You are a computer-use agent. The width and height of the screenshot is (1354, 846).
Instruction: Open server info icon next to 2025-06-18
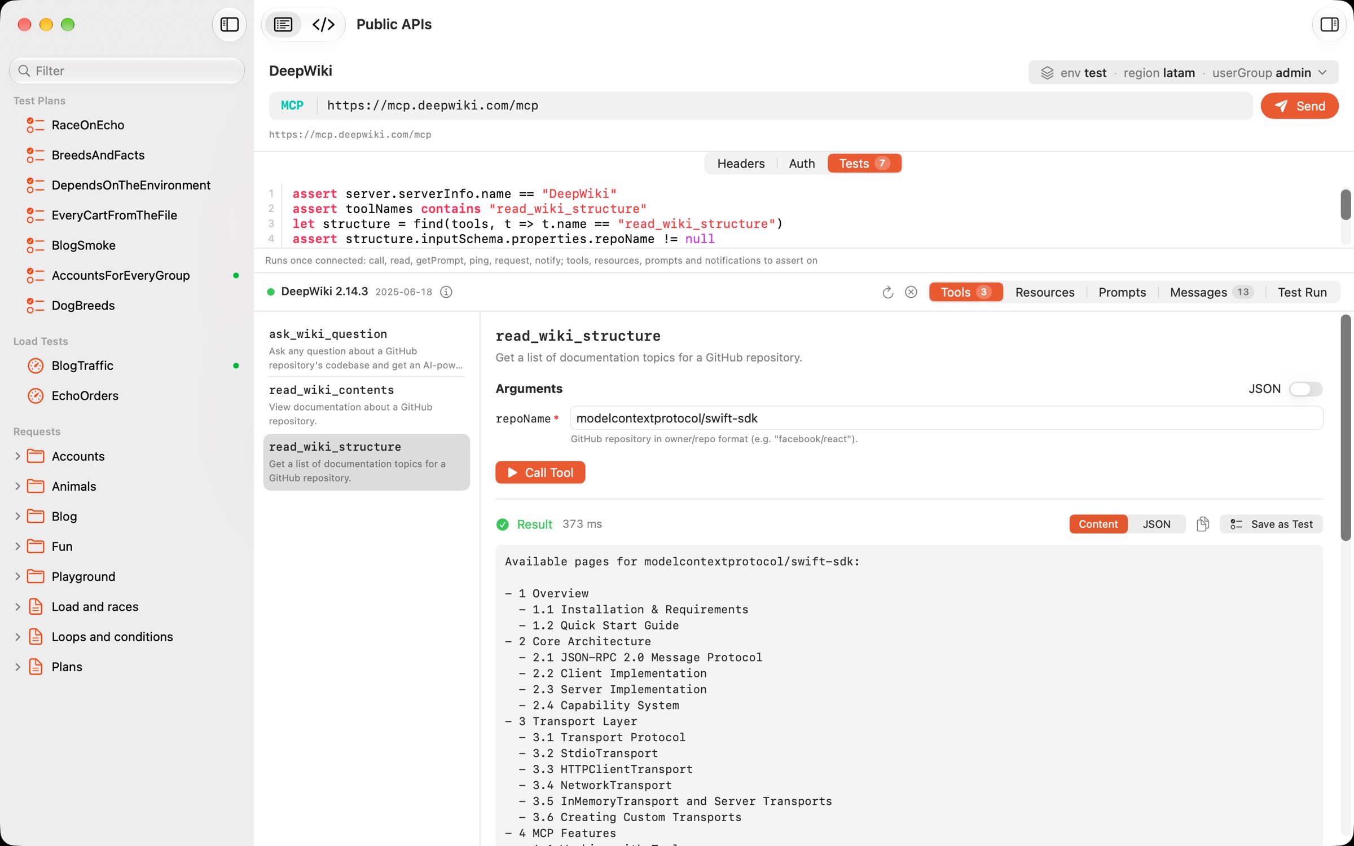point(446,292)
